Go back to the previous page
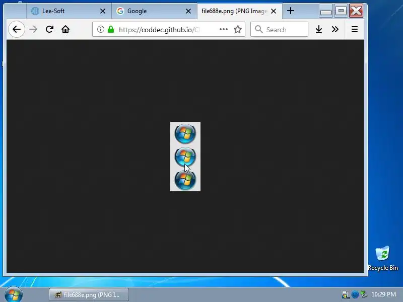This screenshot has height=302, width=403. click(17, 29)
